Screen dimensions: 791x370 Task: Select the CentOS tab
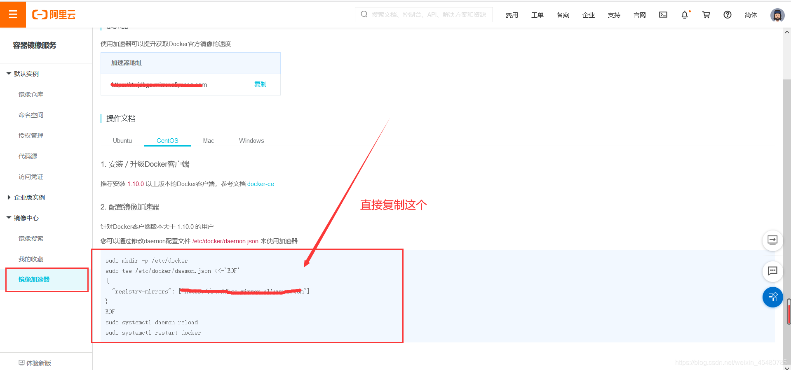coord(167,141)
